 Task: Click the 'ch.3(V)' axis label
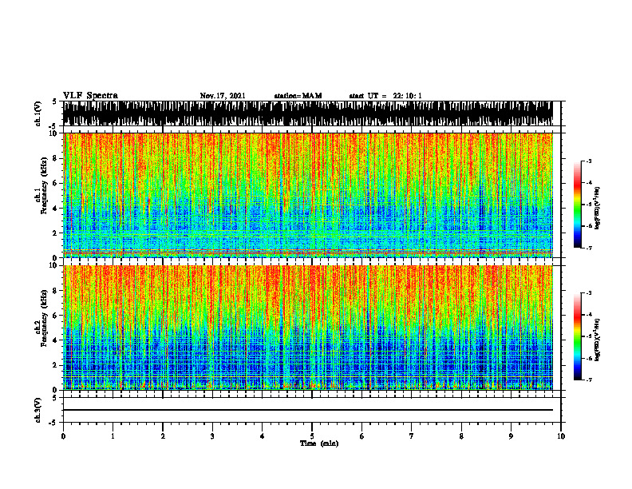tap(38, 410)
